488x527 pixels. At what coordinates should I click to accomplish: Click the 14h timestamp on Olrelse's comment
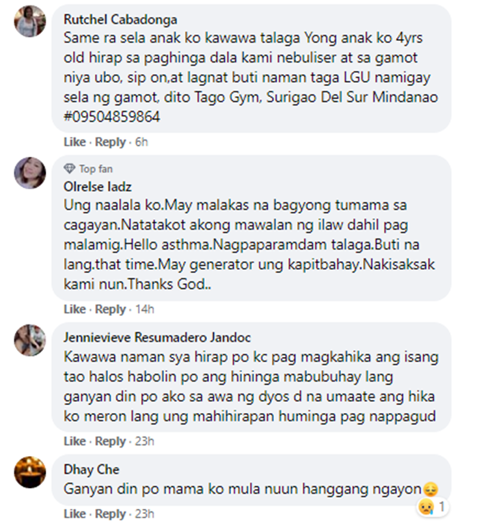point(144,309)
